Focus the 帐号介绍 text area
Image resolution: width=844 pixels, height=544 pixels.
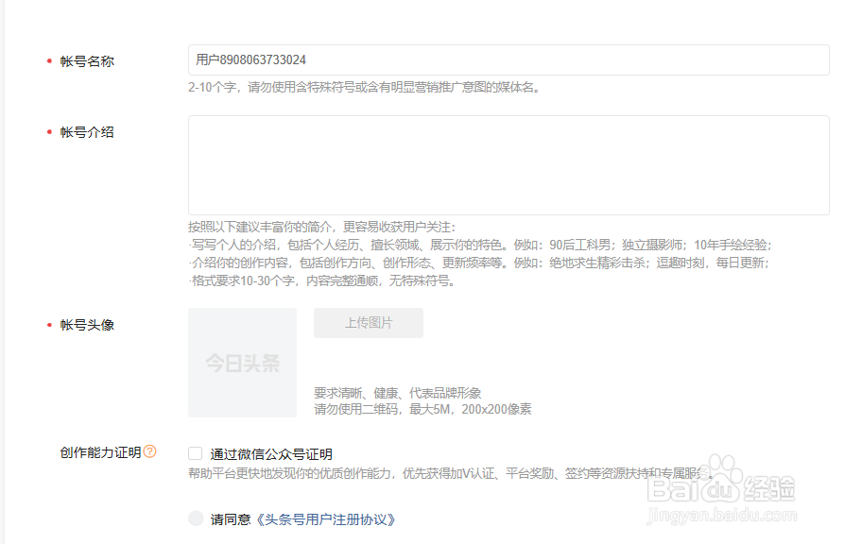(x=508, y=165)
